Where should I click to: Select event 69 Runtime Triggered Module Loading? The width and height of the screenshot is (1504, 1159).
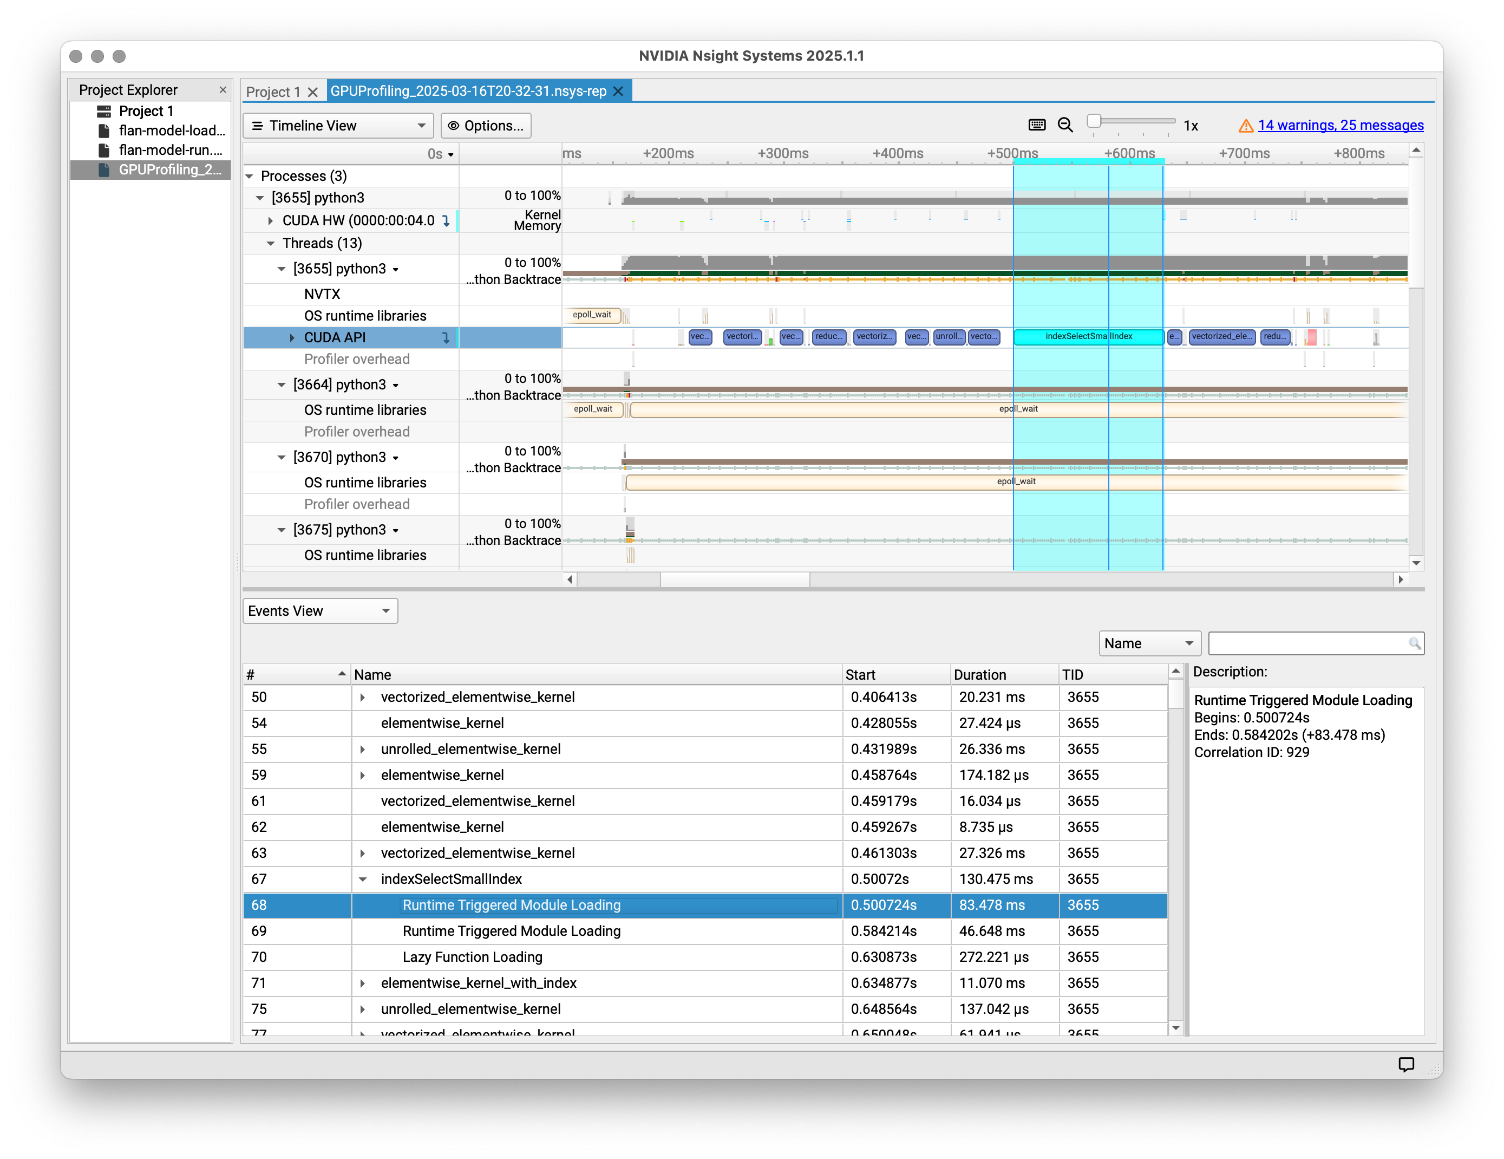pyautogui.click(x=705, y=932)
